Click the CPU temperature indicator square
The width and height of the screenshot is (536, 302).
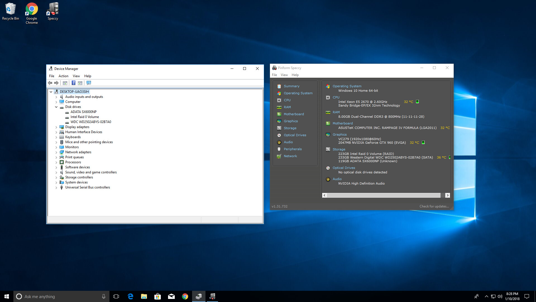click(x=417, y=102)
